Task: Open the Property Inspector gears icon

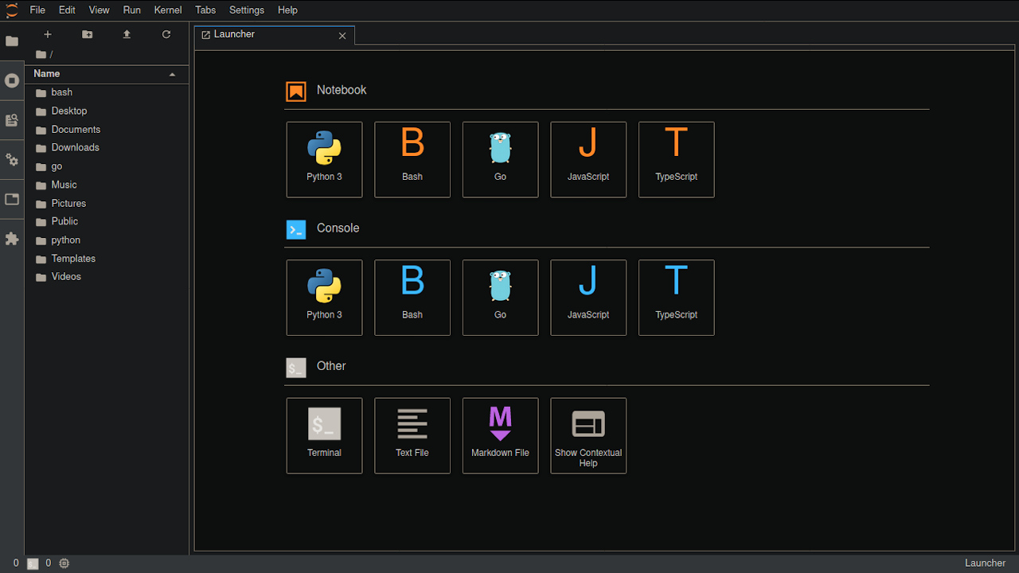Action: click(x=12, y=160)
